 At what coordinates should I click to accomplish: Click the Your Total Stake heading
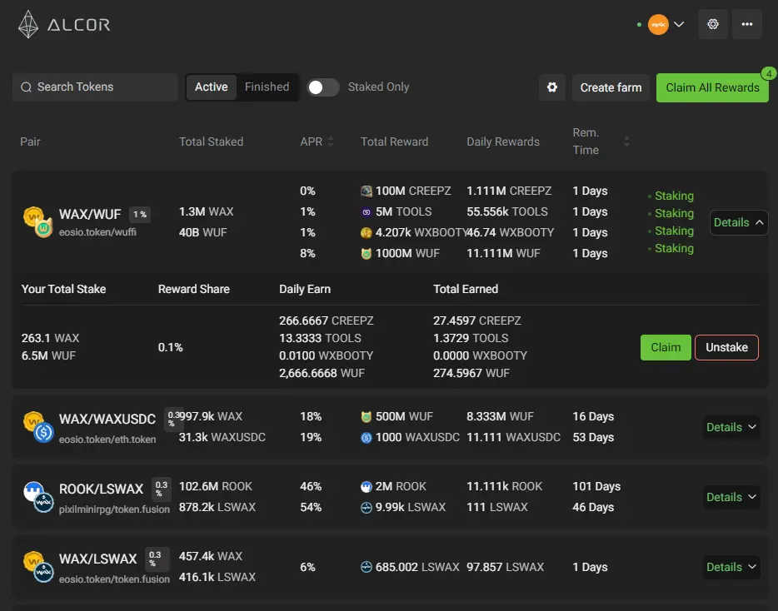pyautogui.click(x=63, y=289)
